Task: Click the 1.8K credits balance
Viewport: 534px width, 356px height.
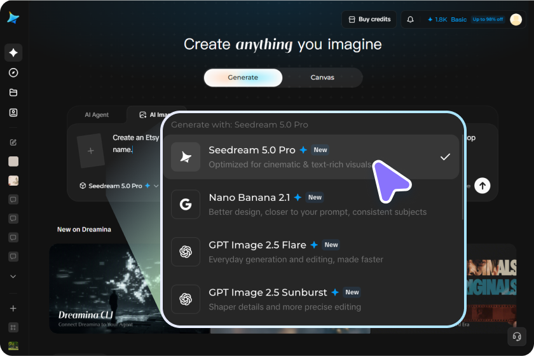Action: (437, 20)
